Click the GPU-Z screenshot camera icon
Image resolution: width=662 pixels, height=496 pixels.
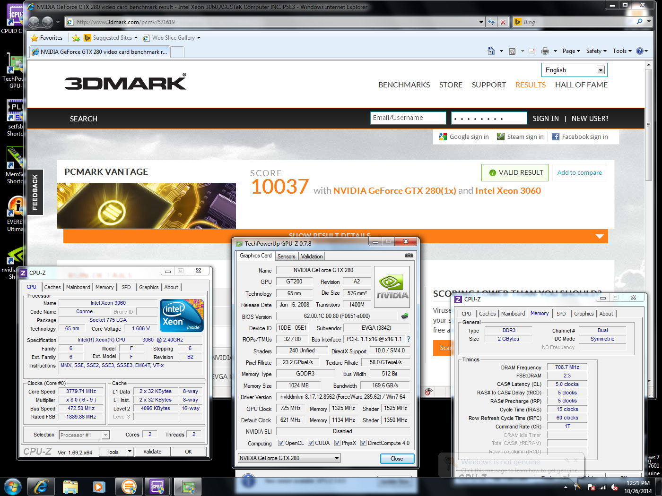[409, 256]
